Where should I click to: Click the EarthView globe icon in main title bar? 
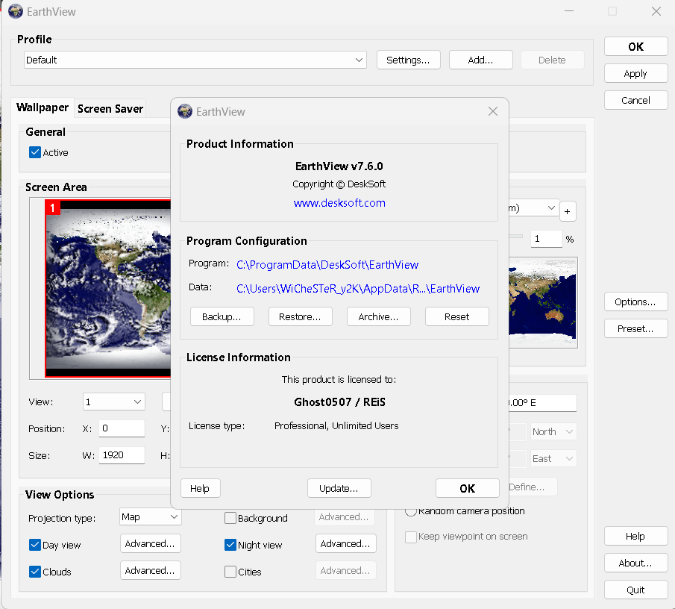coord(16,11)
